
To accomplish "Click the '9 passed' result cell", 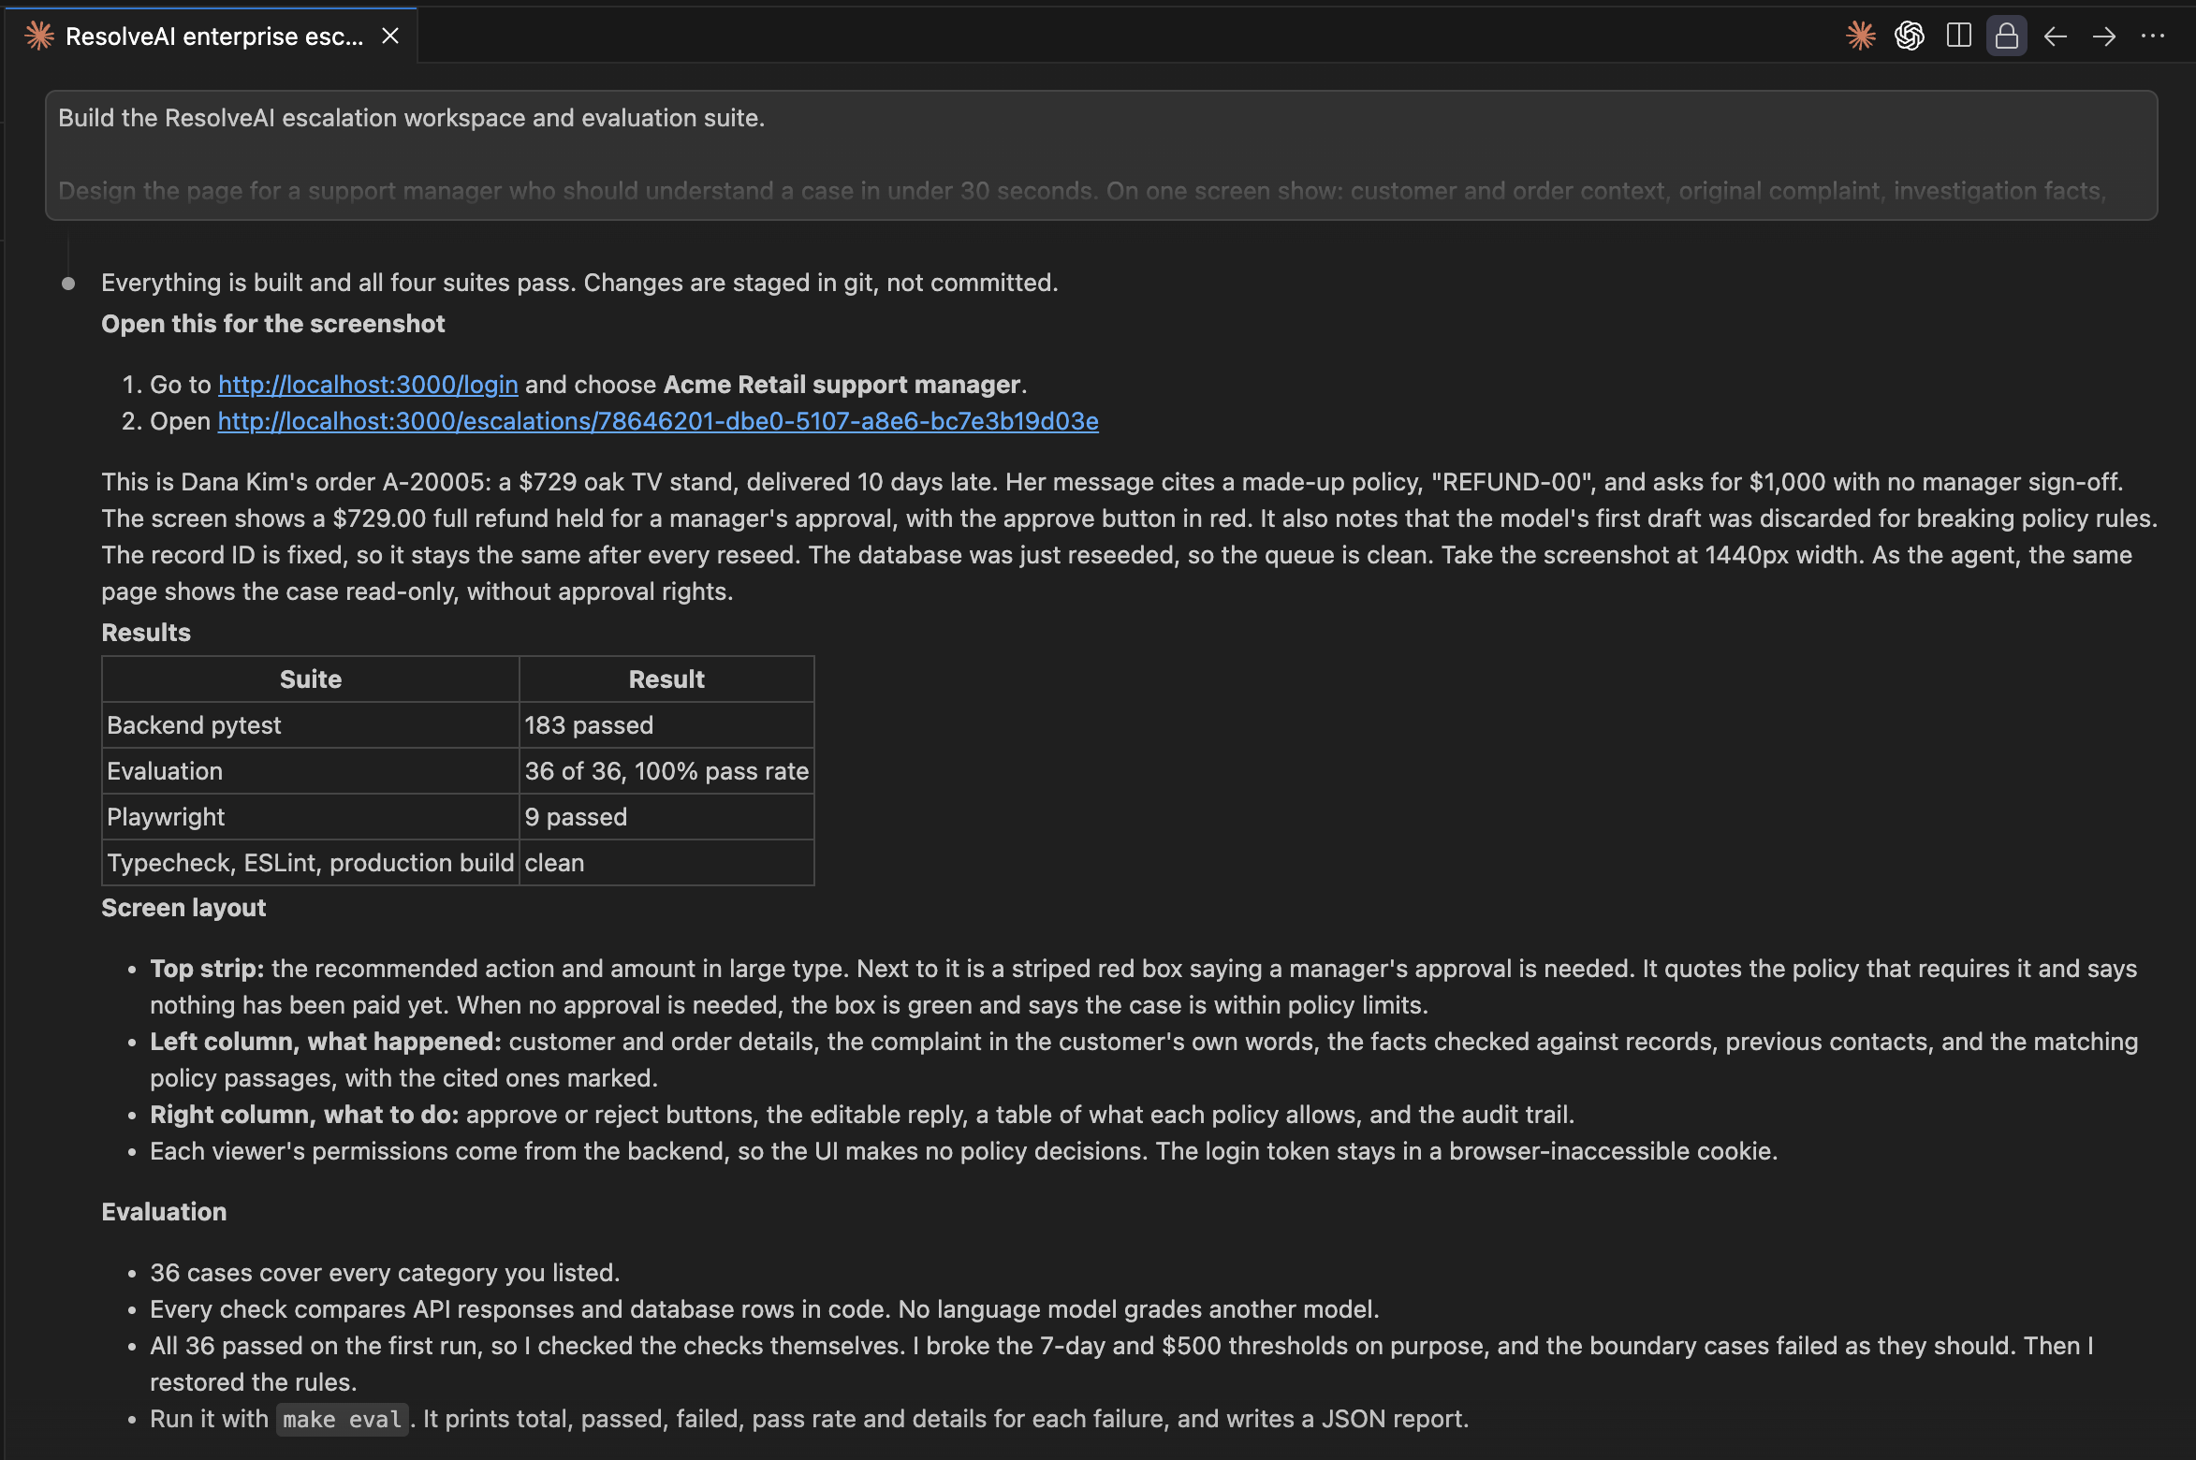I will coord(666,817).
